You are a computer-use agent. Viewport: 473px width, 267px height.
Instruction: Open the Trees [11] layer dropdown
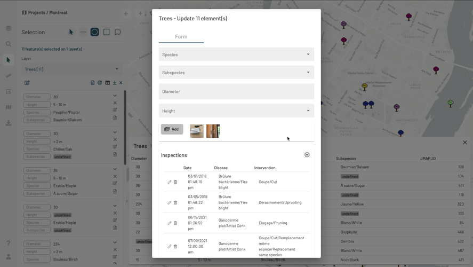[71, 69]
